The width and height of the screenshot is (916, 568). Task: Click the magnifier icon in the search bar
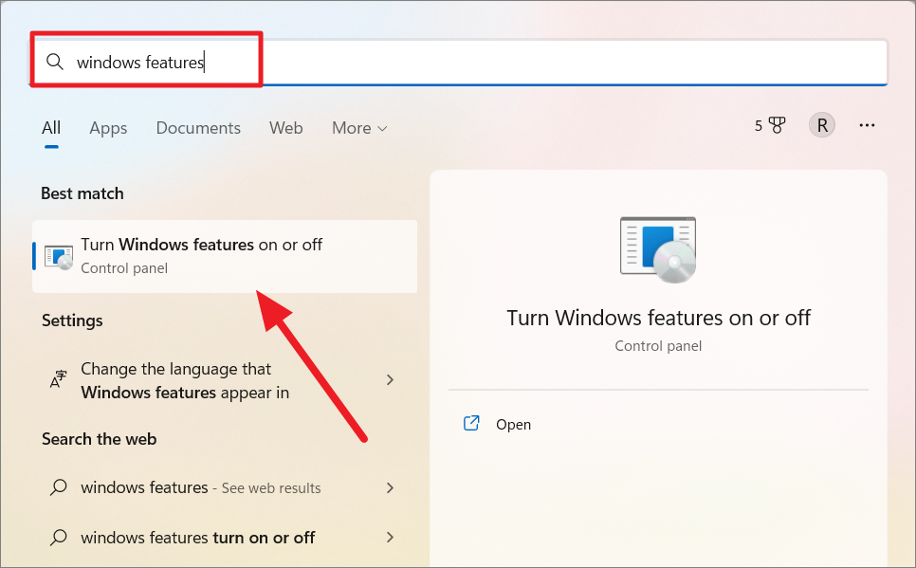pyautogui.click(x=55, y=61)
